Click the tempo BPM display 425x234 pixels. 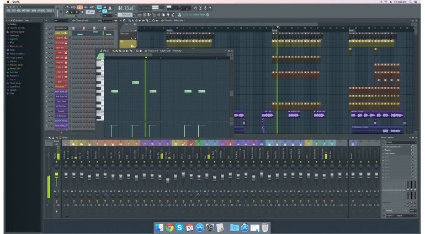pos(89,11)
